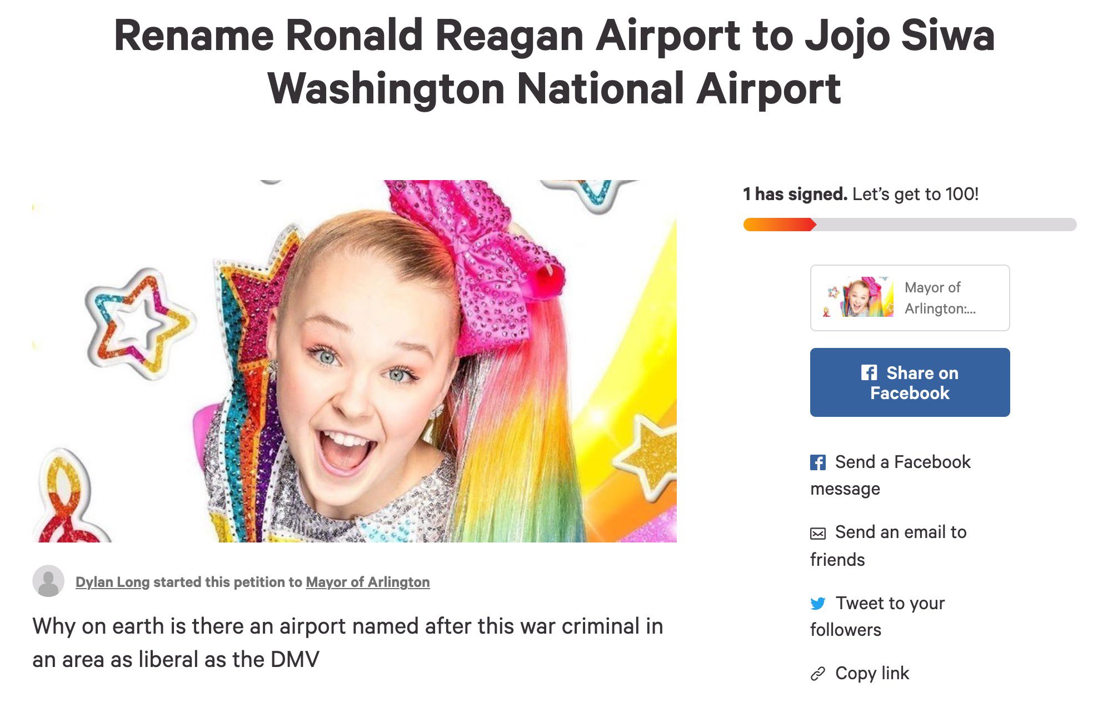The width and height of the screenshot is (1098, 707).
Task: Click the petition description paragraph
Action: 347,643
